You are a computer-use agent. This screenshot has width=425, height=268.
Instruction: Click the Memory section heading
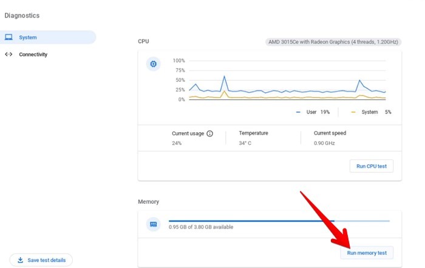click(x=149, y=202)
